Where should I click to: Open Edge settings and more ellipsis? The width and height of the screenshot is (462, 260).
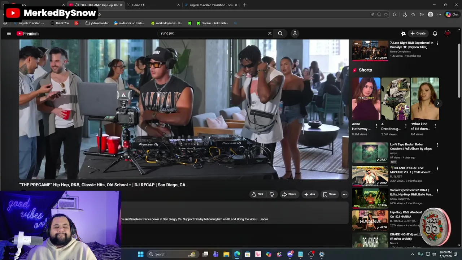click(439, 14)
